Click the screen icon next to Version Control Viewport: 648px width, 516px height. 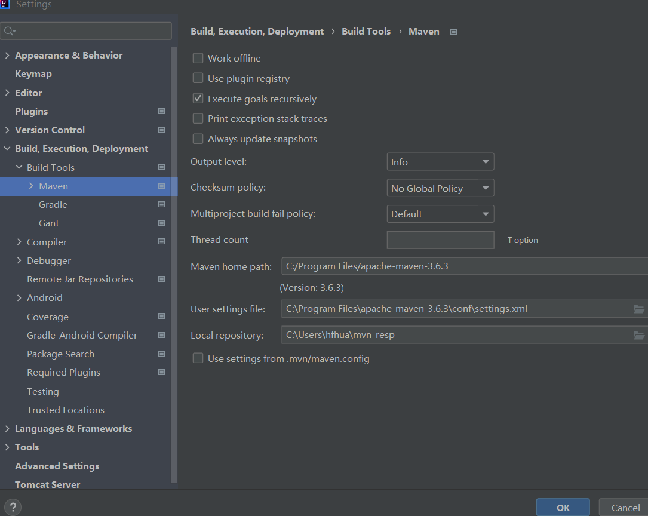click(161, 130)
